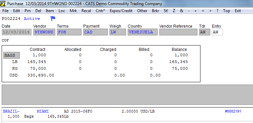Image resolution: width=253 pixels, height=123 pixels.
Task: Click Exit in the menu bar
Action: coord(238,11)
